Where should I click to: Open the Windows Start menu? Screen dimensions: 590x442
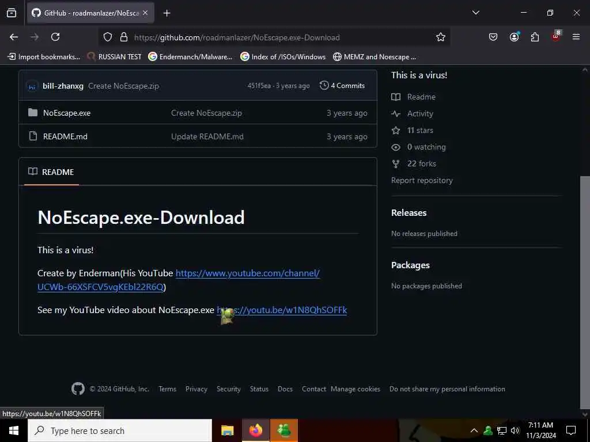click(x=14, y=430)
